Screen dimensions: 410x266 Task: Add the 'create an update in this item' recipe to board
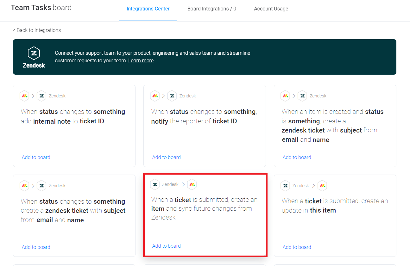click(x=297, y=247)
